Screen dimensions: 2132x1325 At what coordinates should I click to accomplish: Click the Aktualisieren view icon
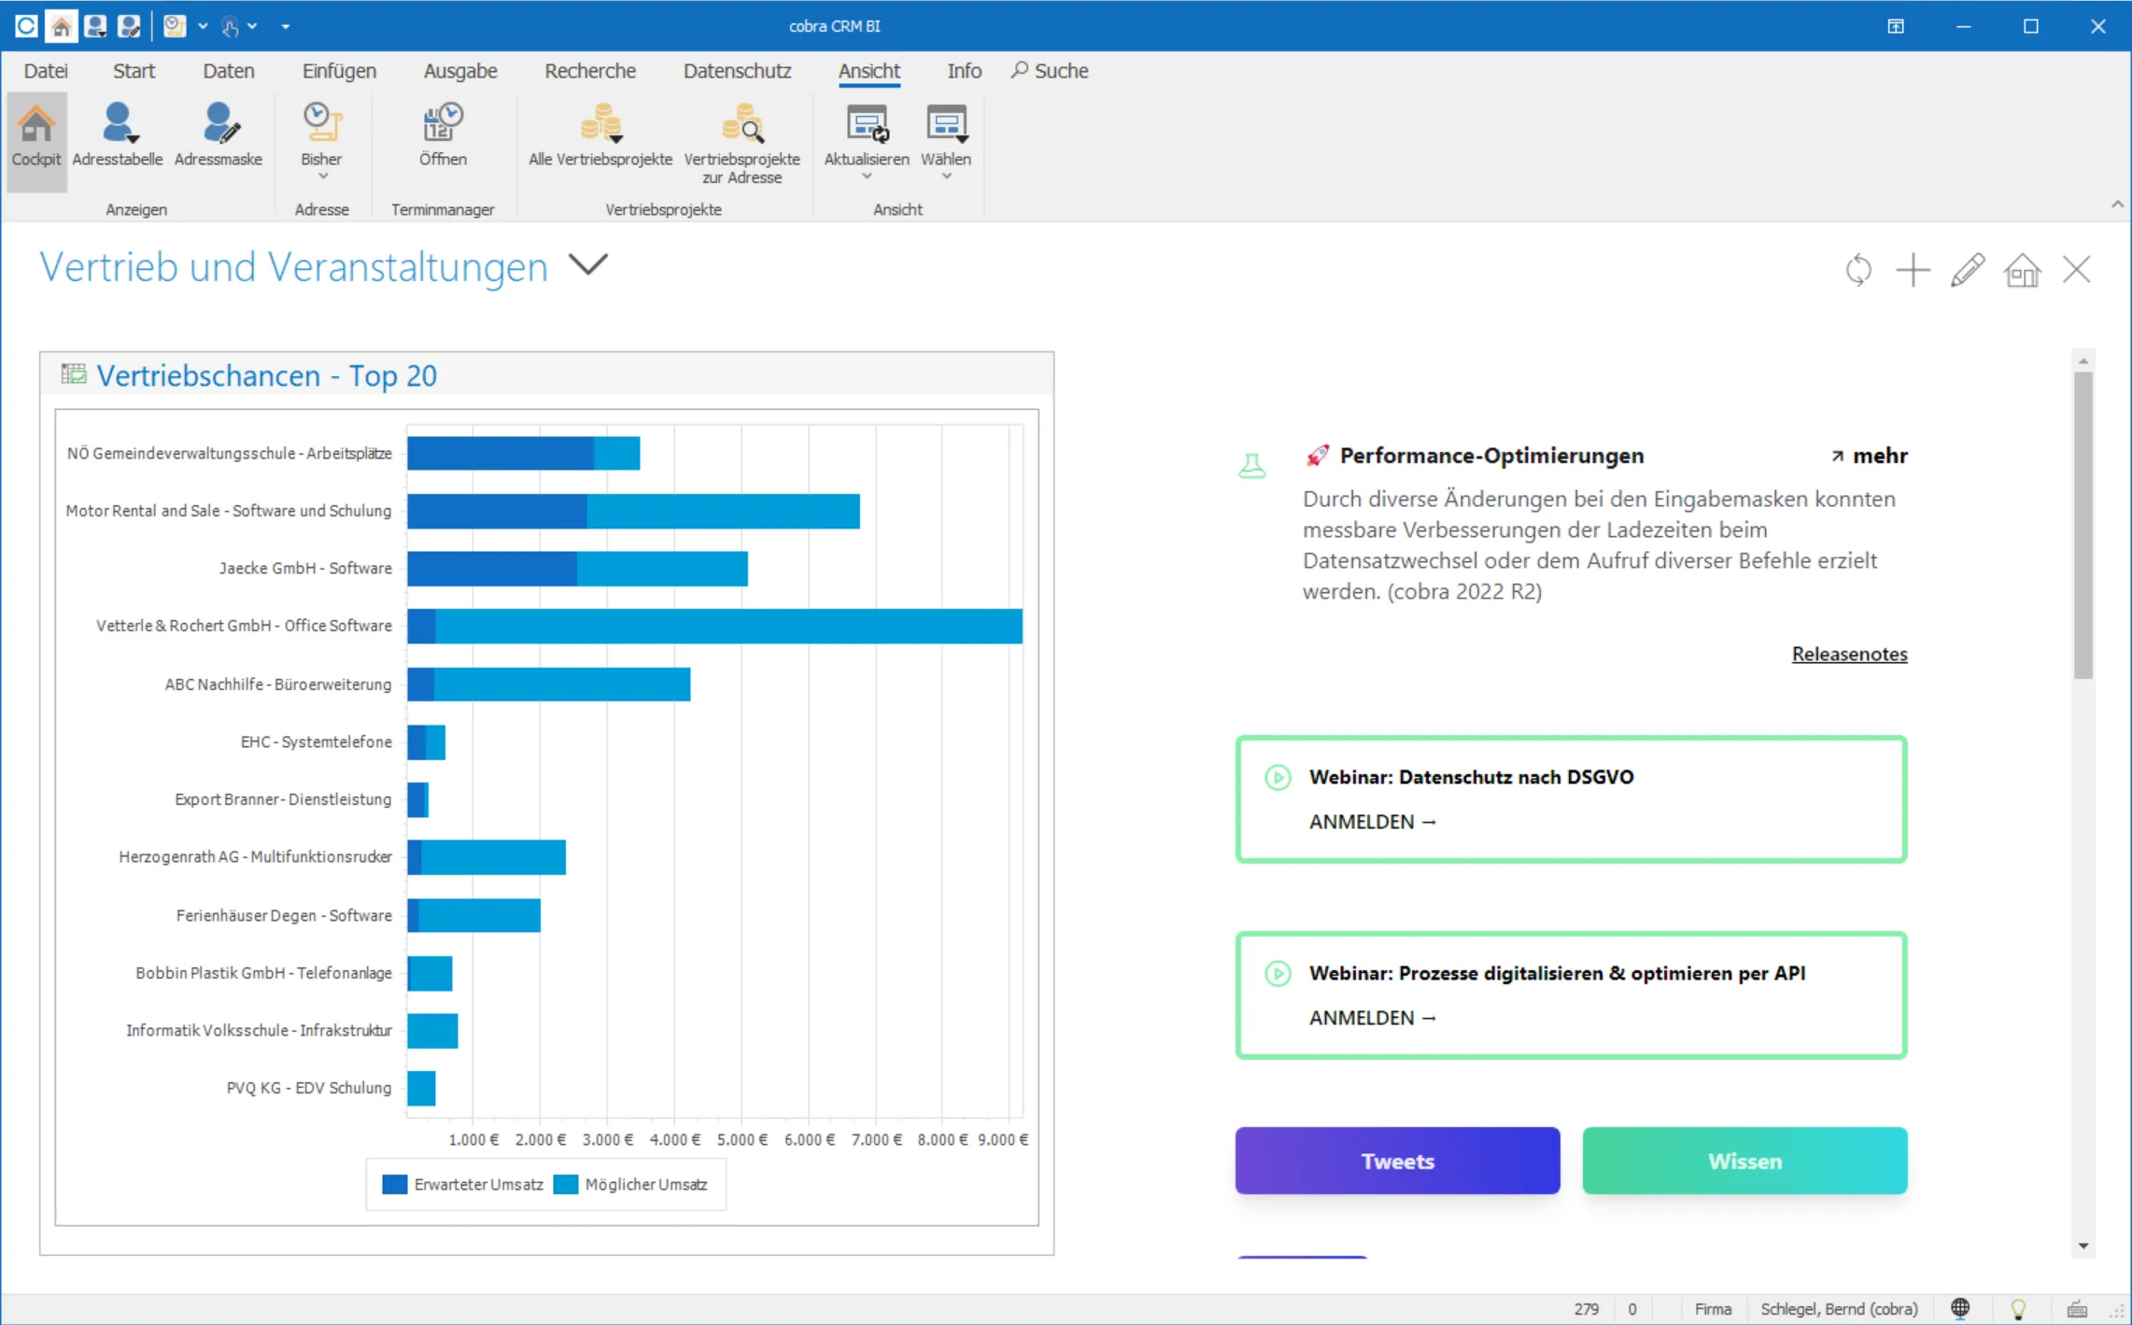point(867,124)
